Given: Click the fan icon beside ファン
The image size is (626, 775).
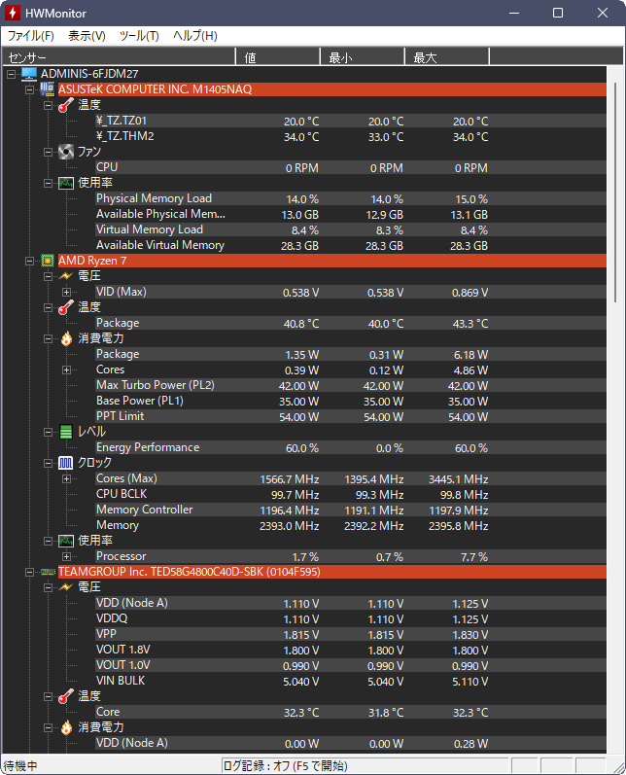Looking at the screenshot, I should [66, 152].
